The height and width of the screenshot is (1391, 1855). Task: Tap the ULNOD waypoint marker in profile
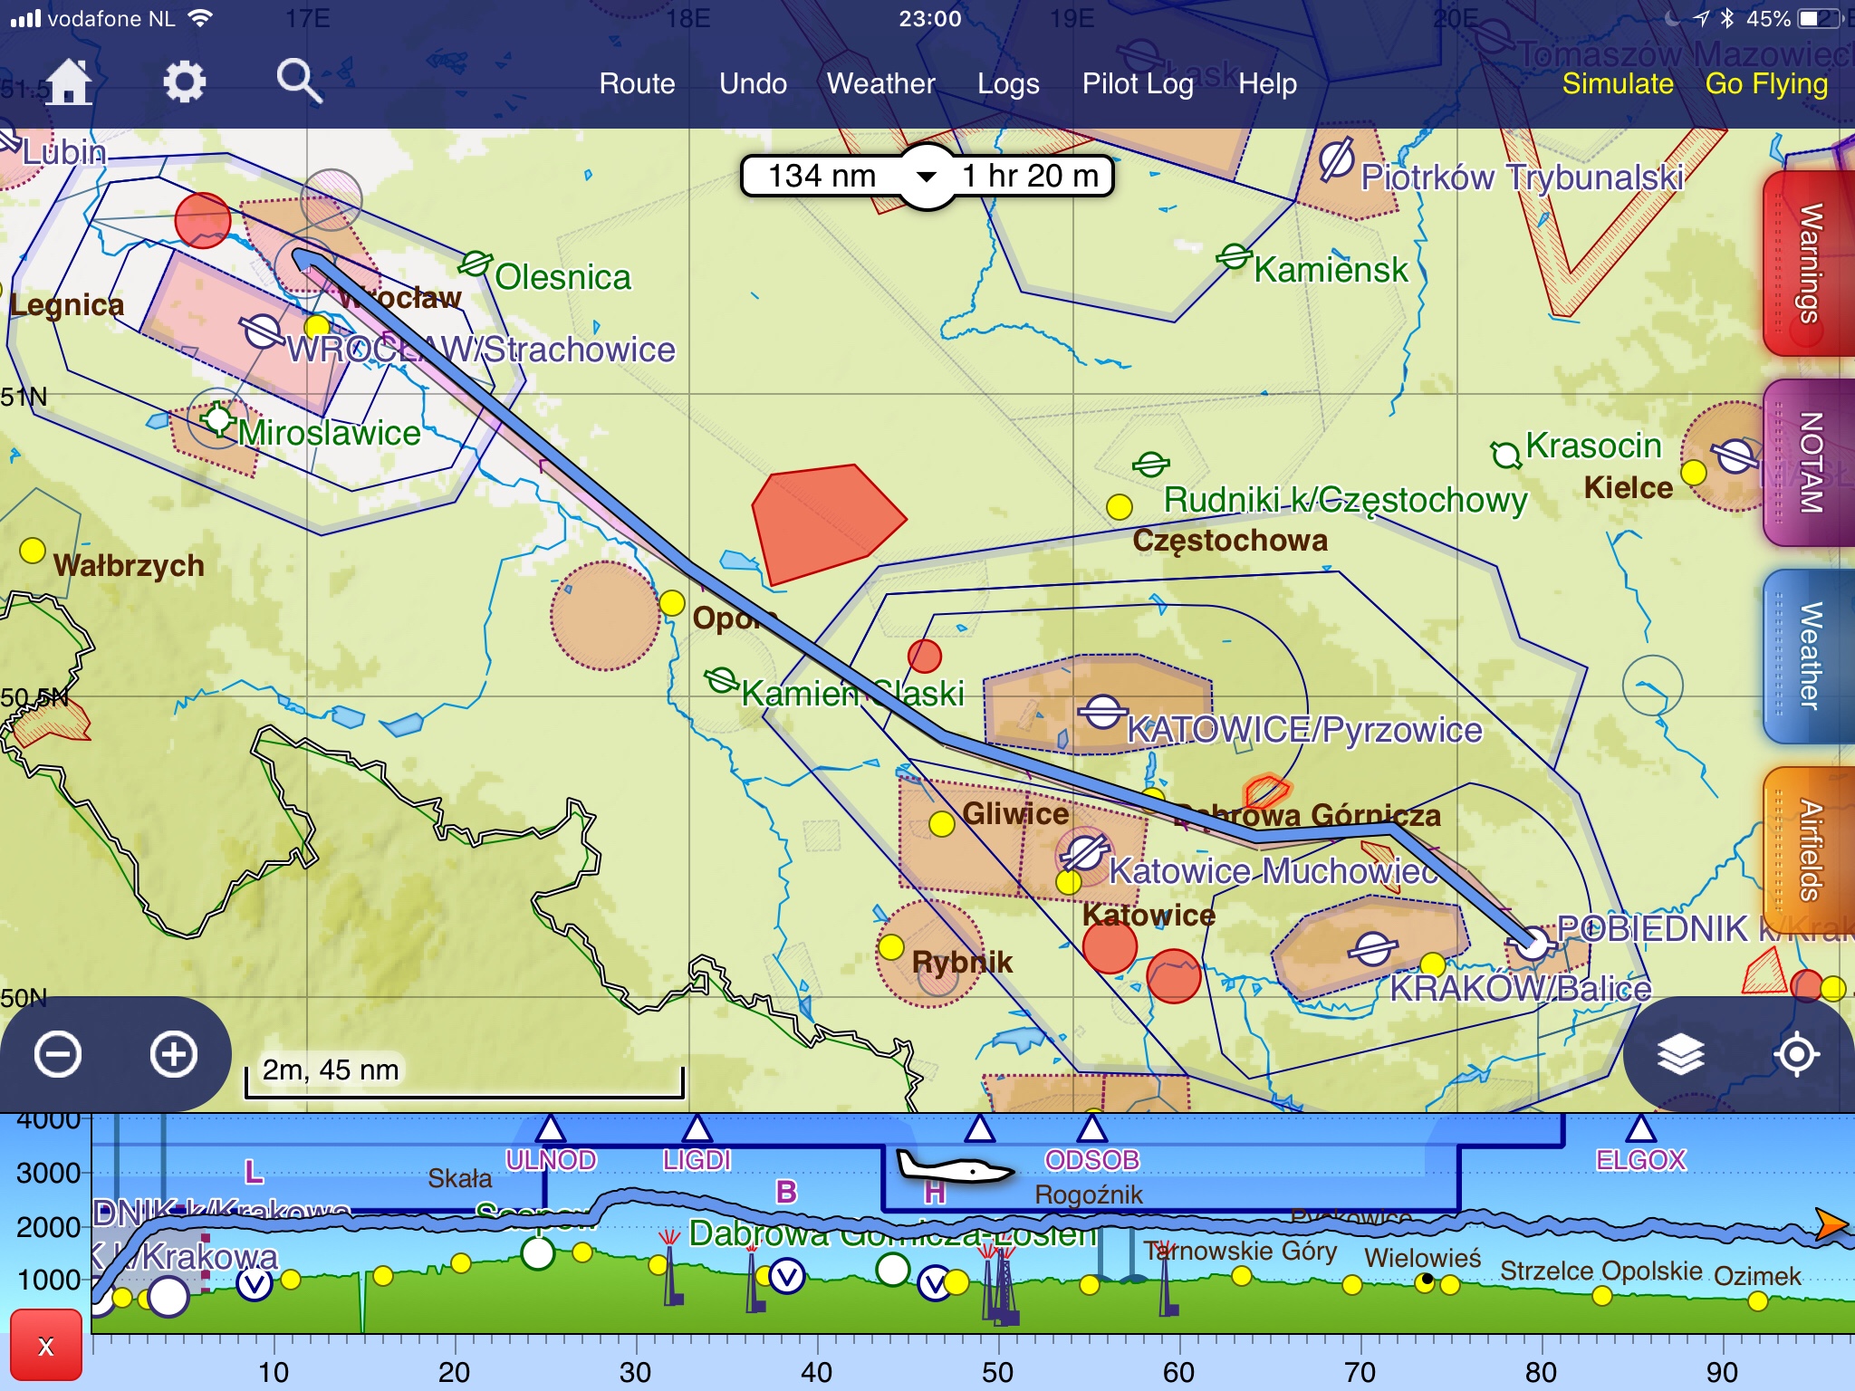(x=551, y=1130)
